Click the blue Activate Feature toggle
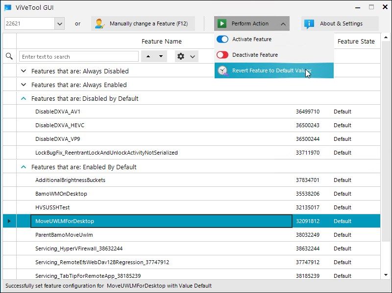The image size is (392, 293). coord(223,39)
